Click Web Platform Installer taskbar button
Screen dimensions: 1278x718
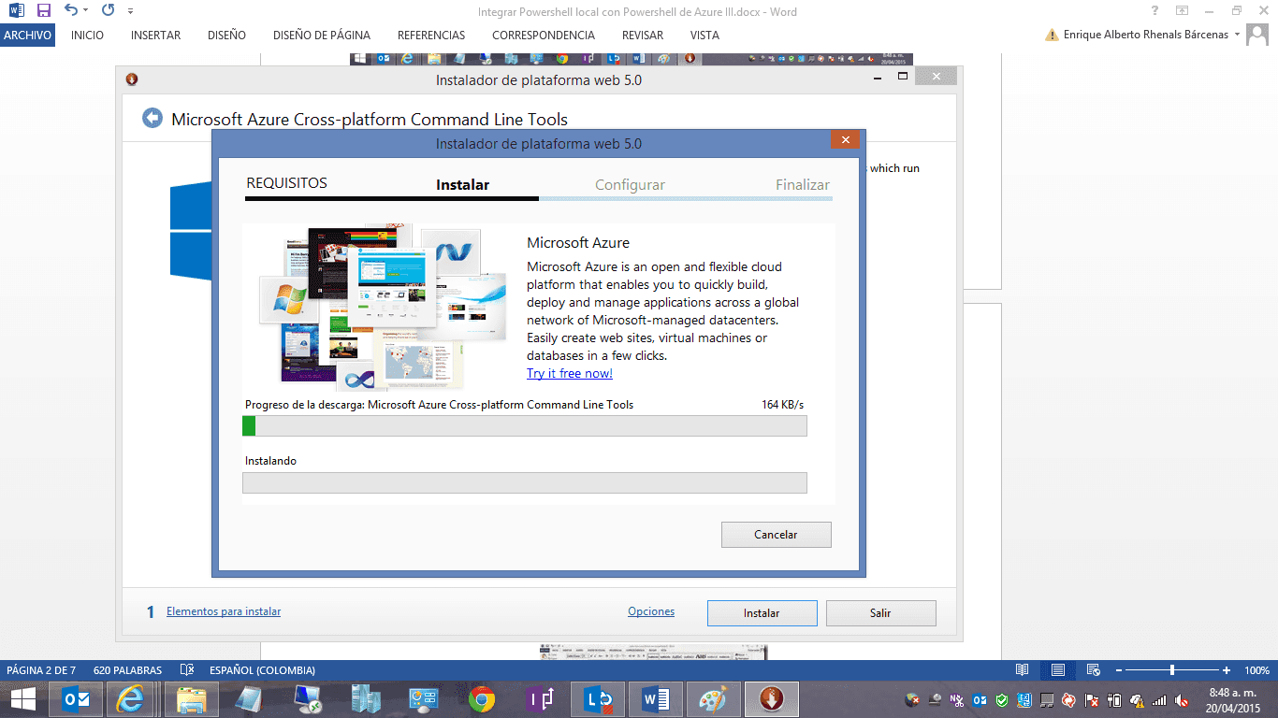coord(771,699)
